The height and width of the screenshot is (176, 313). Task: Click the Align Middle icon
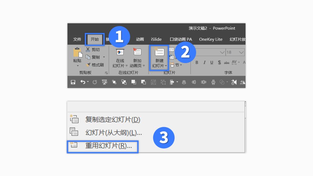(x=194, y=82)
